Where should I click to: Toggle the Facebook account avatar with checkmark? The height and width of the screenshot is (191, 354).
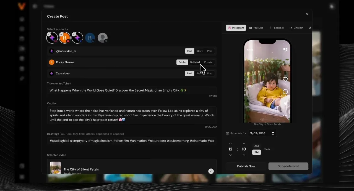click(77, 38)
